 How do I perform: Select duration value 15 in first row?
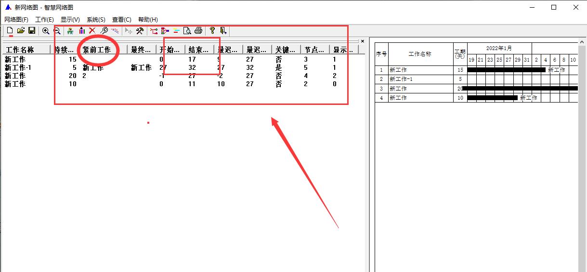coord(73,59)
